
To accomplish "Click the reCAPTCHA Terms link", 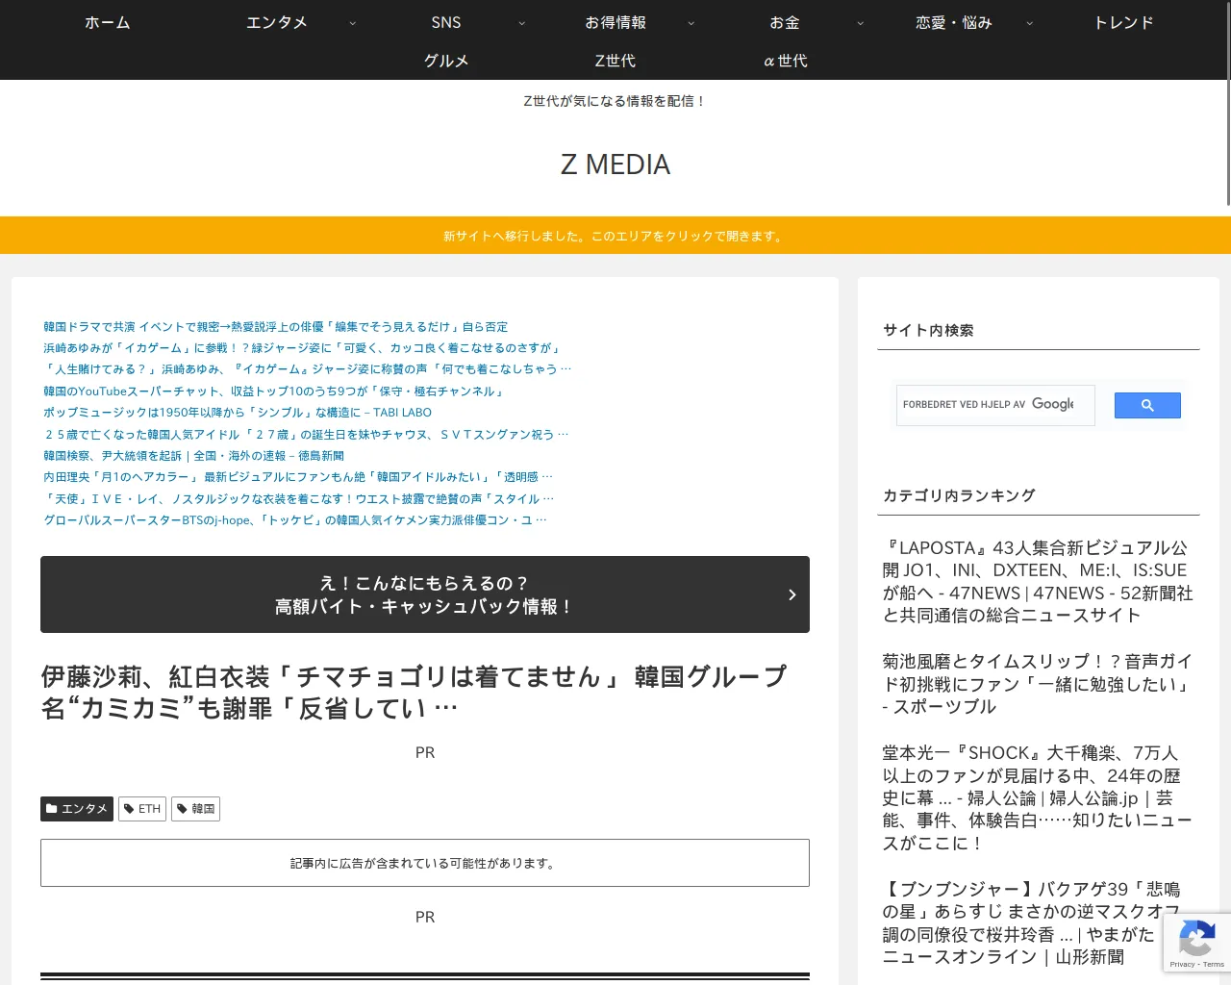I will click(1214, 964).
